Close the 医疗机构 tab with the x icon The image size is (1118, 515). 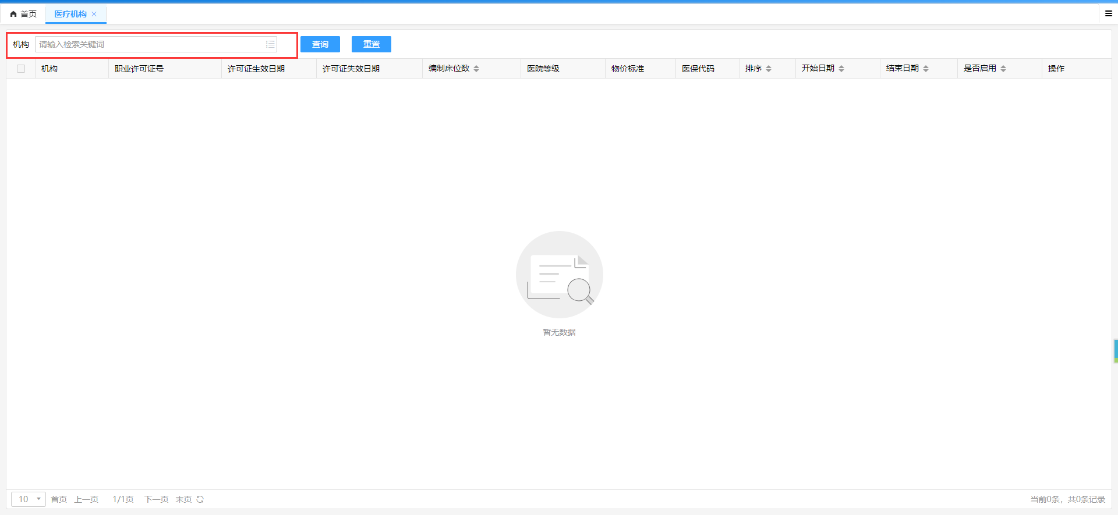[94, 14]
